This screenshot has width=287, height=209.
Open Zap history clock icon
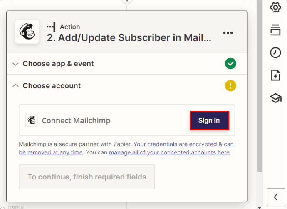pos(275,52)
